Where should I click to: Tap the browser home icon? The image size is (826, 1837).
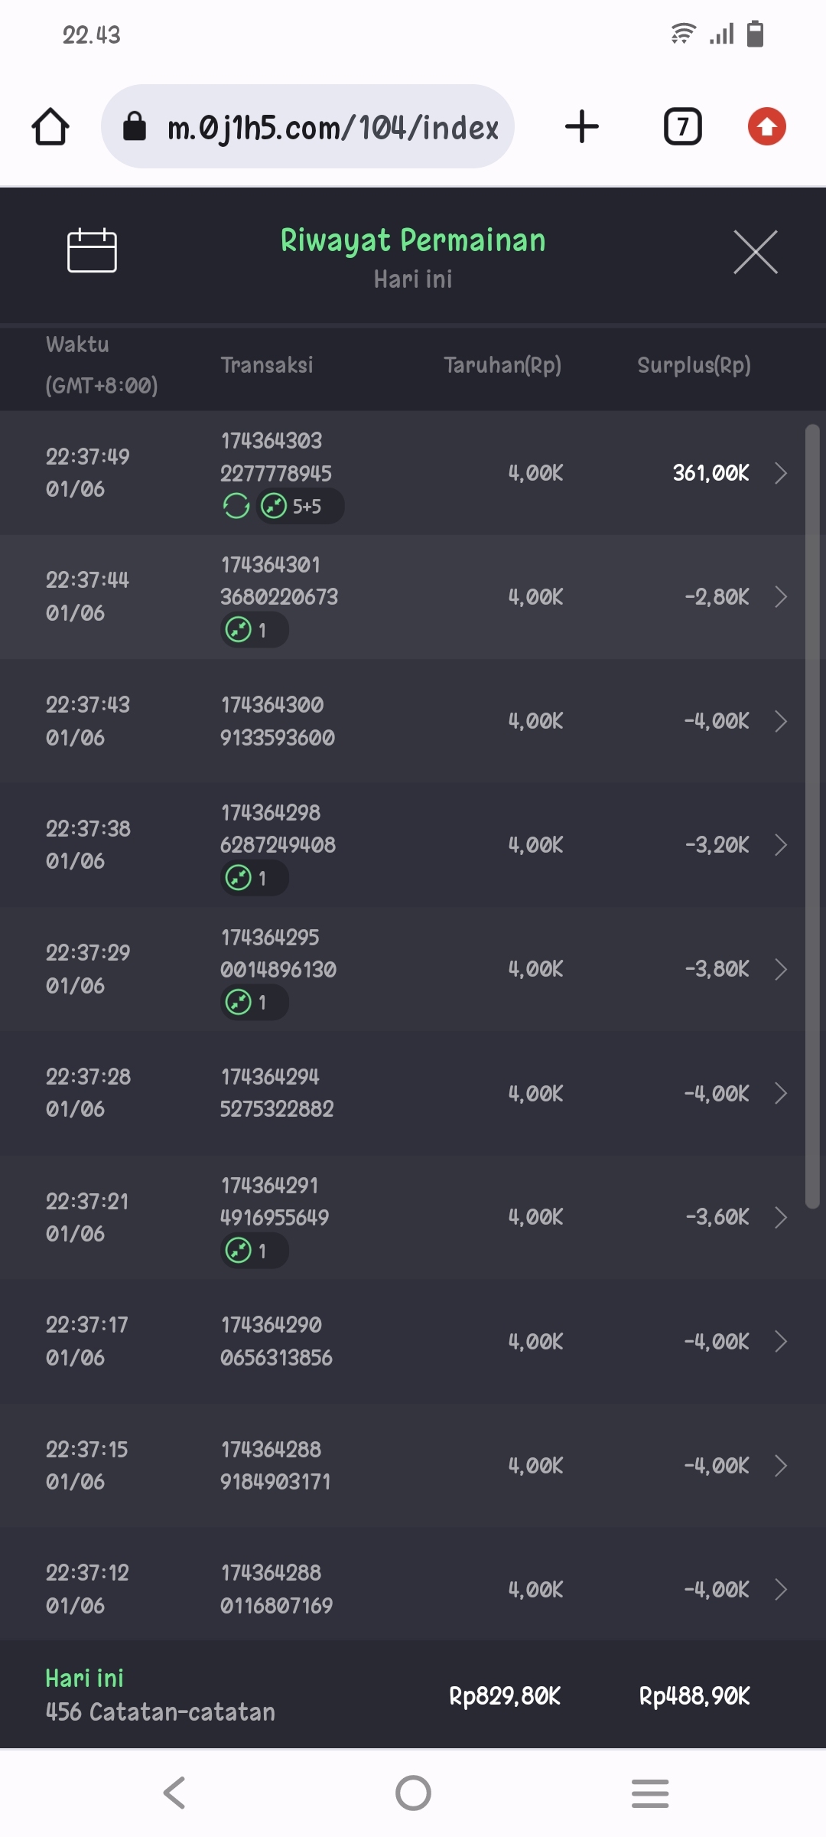pos(50,127)
